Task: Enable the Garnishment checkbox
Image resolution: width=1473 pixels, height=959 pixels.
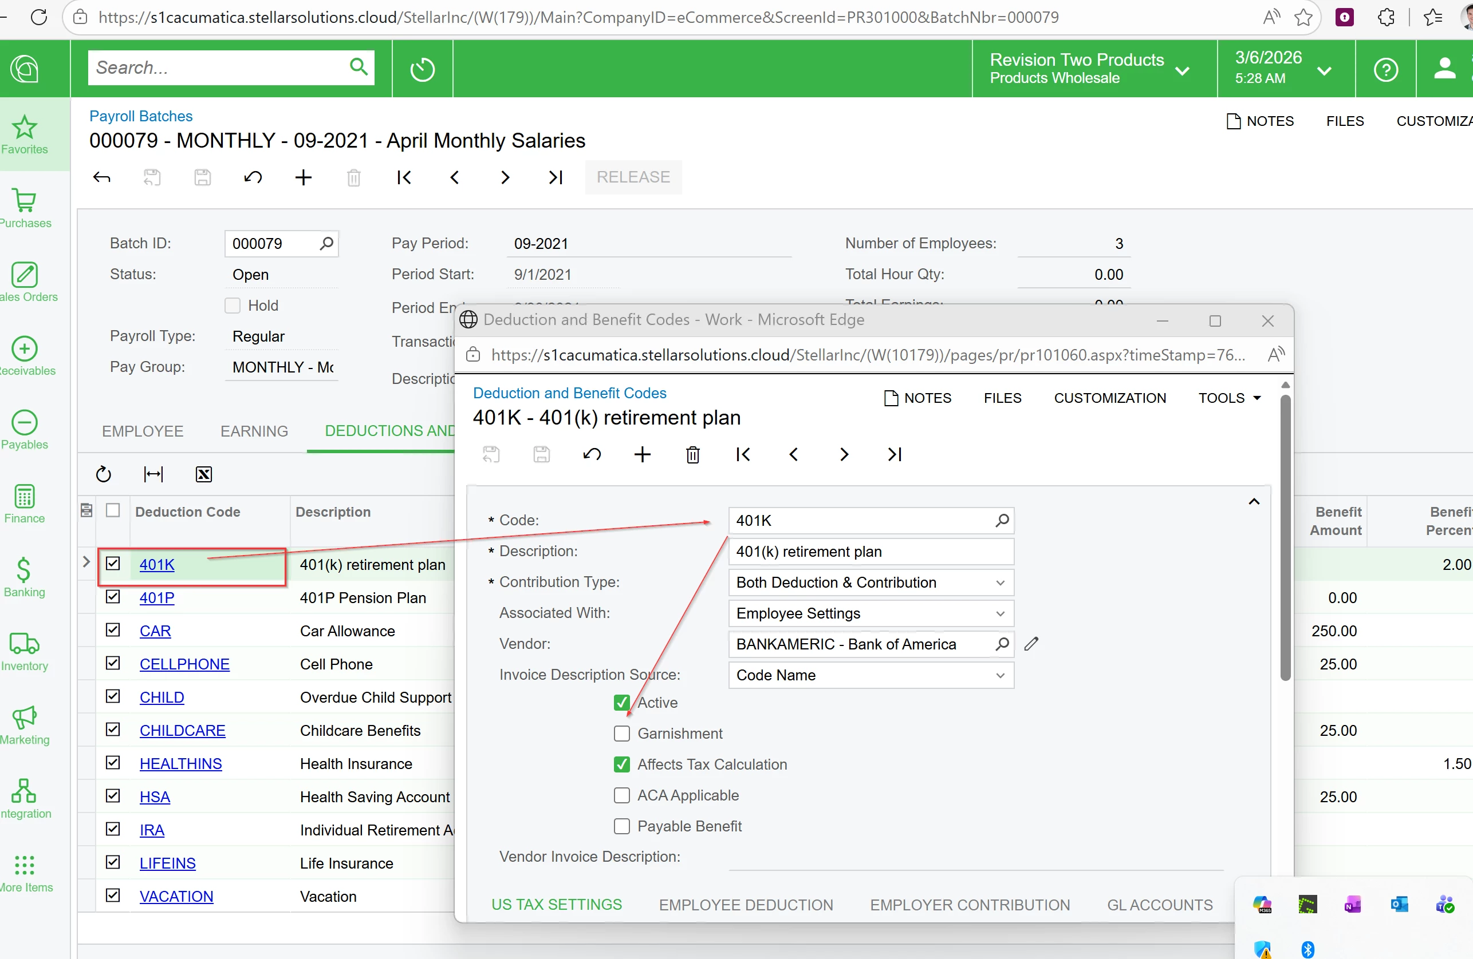Action: tap(621, 734)
